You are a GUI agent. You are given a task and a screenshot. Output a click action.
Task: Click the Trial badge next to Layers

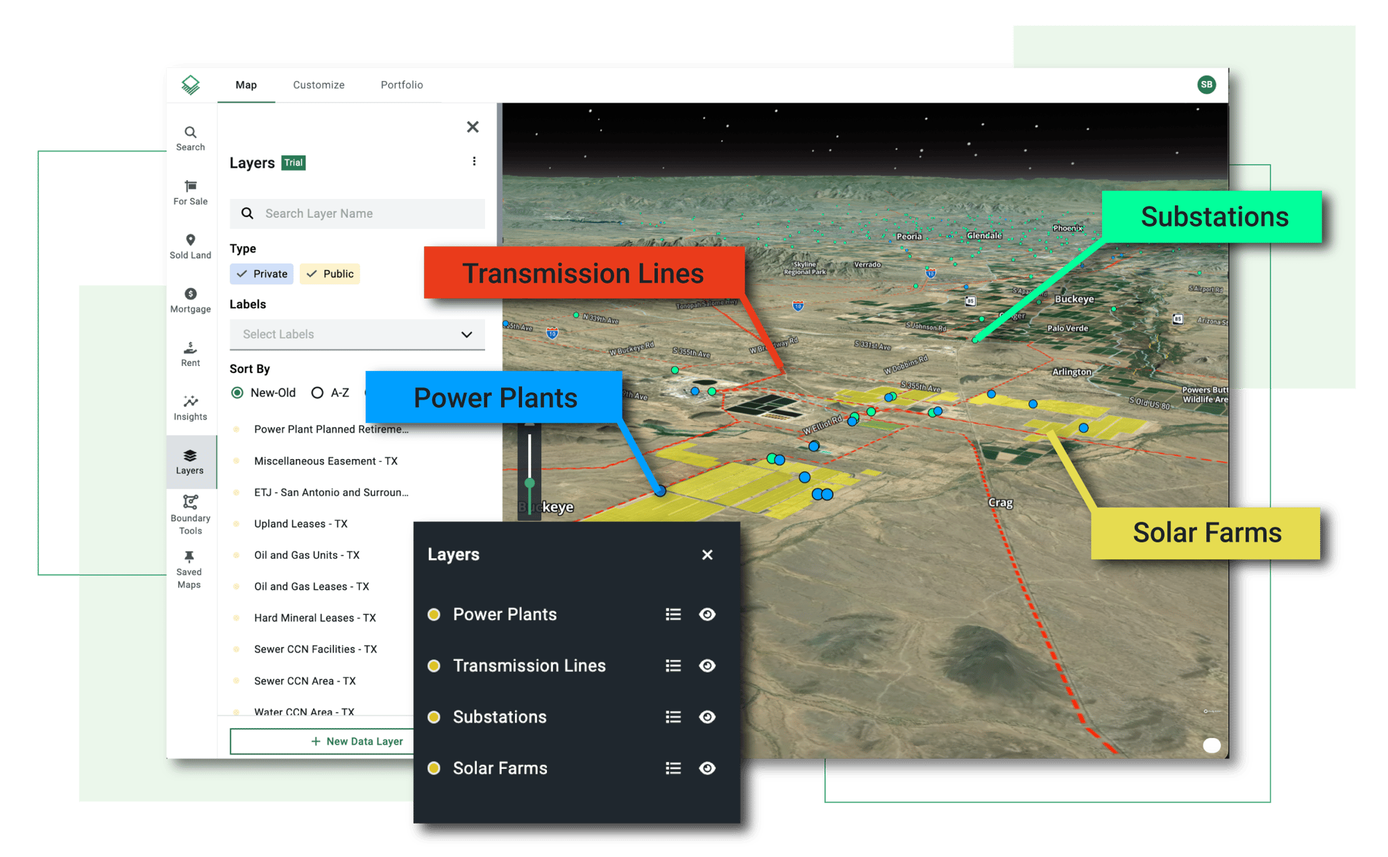pyautogui.click(x=293, y=163)
